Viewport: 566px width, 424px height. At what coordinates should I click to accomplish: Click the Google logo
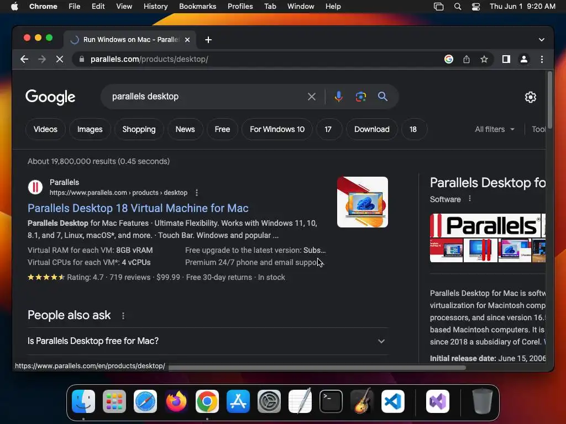pos(50,97)
